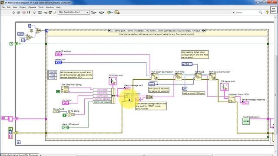Click the Step Out toolbar icon
The width and height of the screenshot is (278, 156).
tap(55, 13)
